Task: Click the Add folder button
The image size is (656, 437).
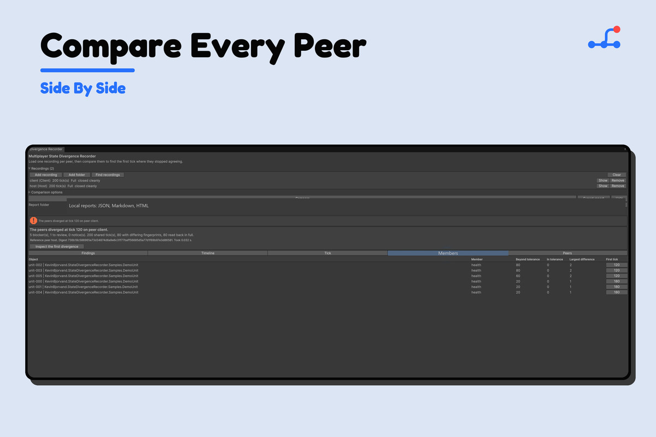Action: (x=77, y=175)
